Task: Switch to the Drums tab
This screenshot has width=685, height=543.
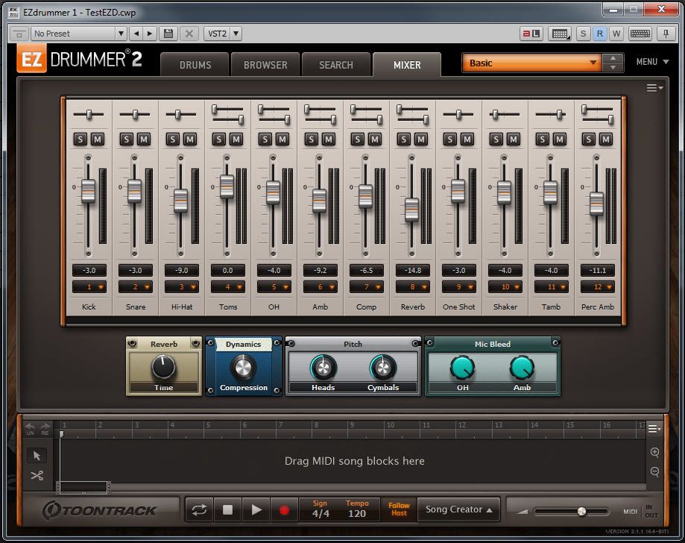Action: (195, 65)
